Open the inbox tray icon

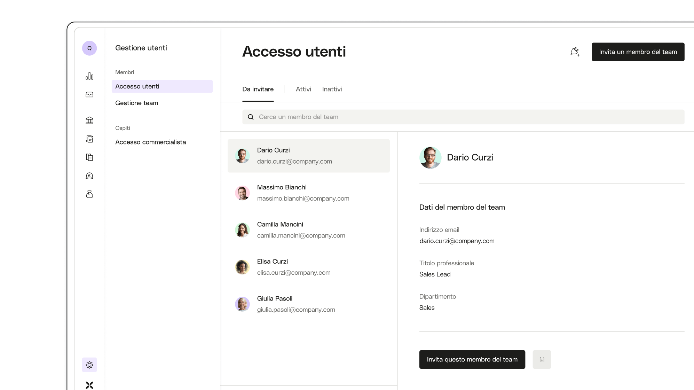click(x=89, y=95)
